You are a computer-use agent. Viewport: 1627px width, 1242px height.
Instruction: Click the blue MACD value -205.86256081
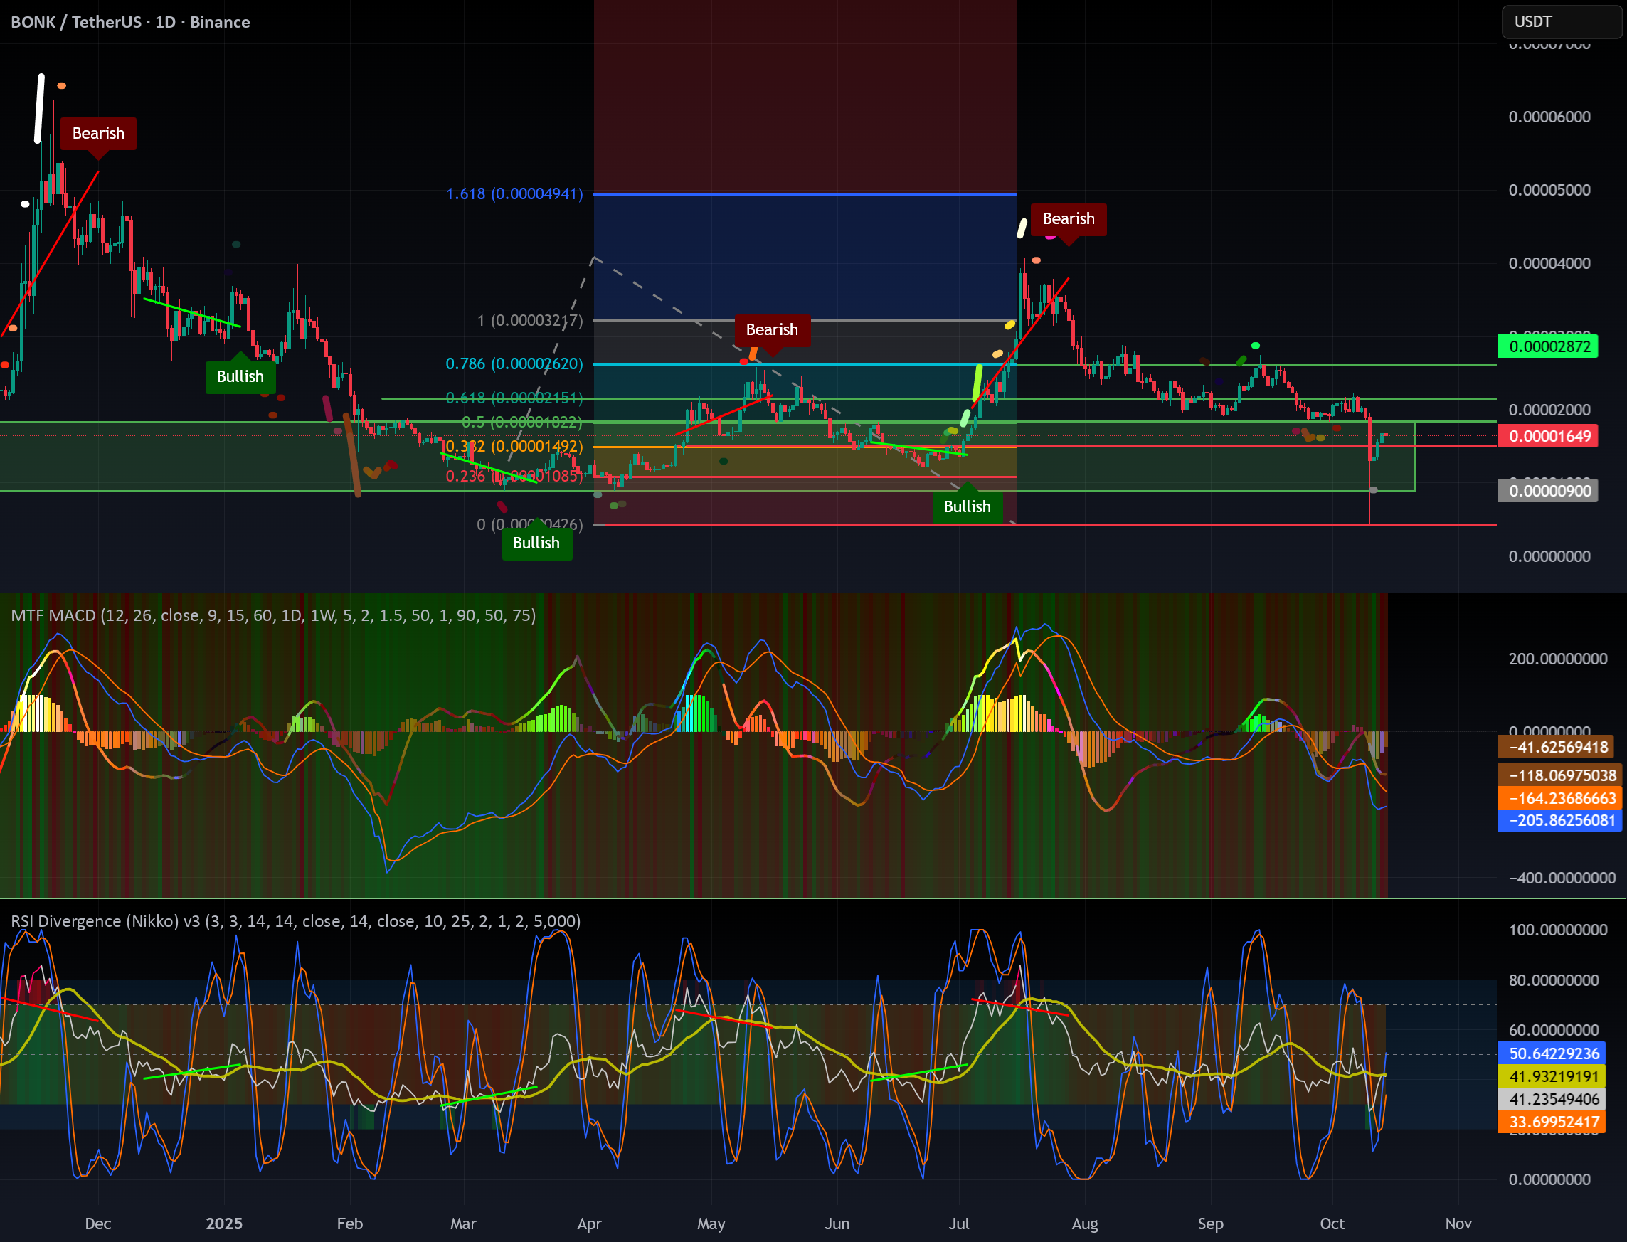pos(1559,821)
